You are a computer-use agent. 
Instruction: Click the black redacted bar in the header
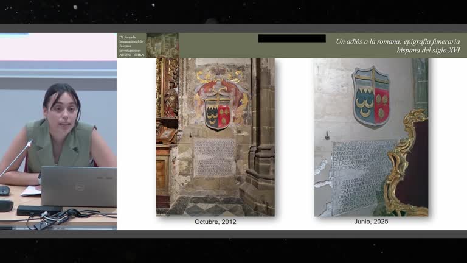pos(292,38)
